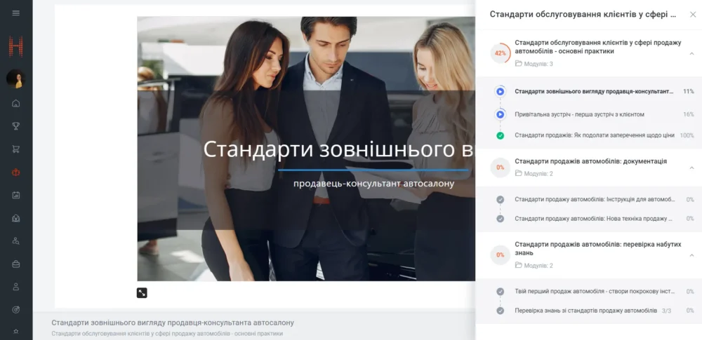Collapse the 'основні практики' course section

coord(691,53)
